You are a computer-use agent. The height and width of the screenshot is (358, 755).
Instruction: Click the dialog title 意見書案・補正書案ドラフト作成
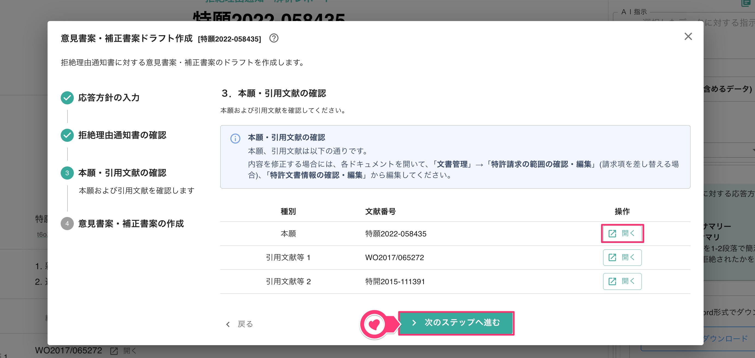click(127, 38)
